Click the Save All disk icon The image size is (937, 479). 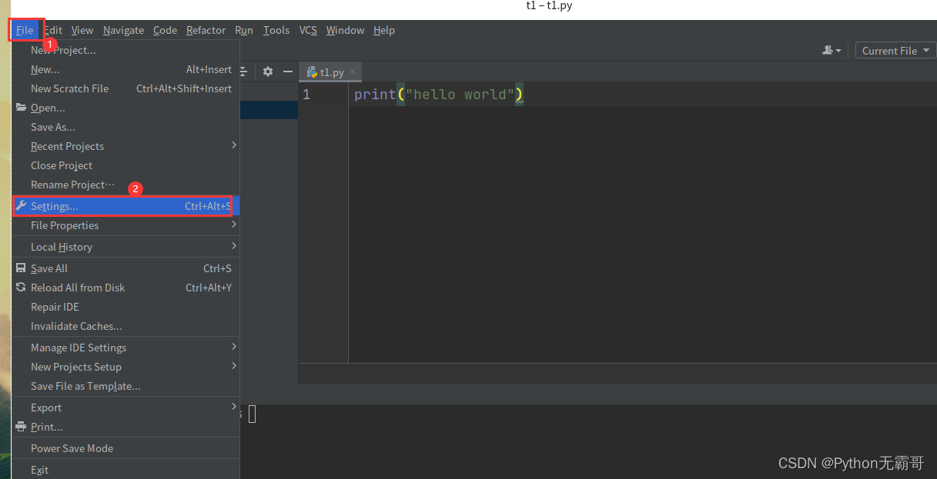(x=21, y=268)
